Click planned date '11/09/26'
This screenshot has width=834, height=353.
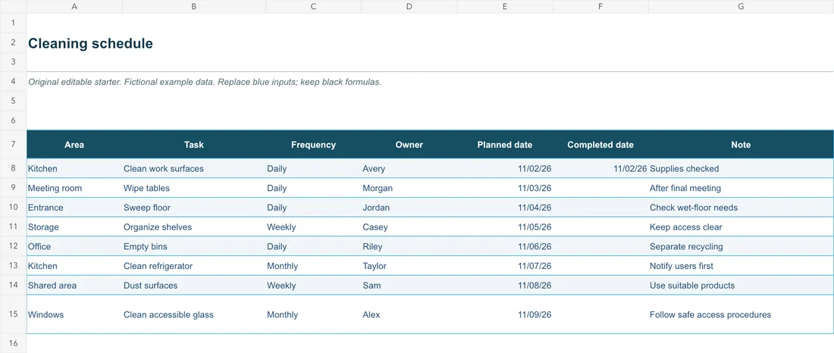click(505, 314)
